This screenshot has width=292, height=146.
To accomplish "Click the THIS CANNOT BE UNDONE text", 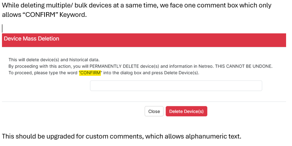I will [244, 66].
